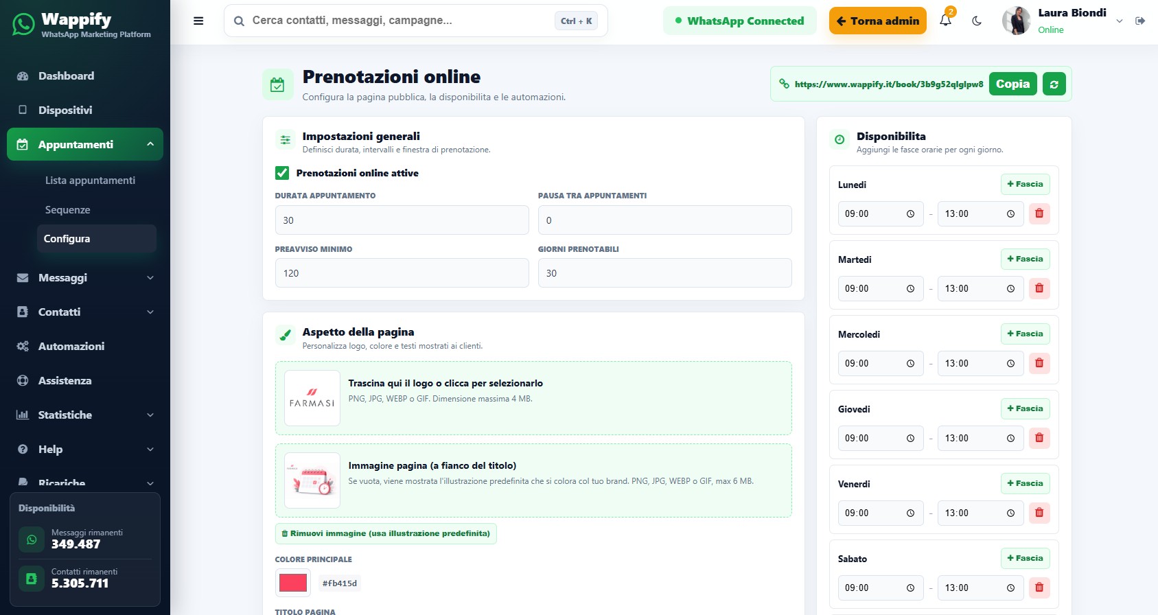Open clock picker for Mercoledi end time
The image size is (1158, 615).
(x=1010, y=364)
